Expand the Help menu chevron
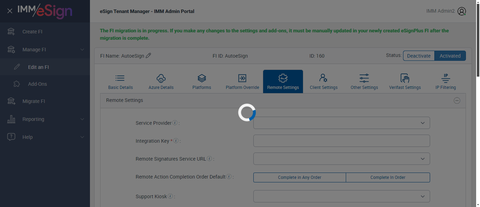The image size is (480, 207). coord(82,137)
